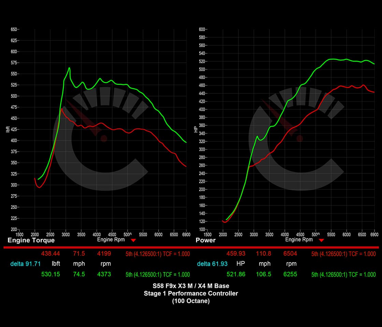Click the Stage 1 Performance Controller title
This screenshot has height=327, width=382.
(x=191, y=293)
